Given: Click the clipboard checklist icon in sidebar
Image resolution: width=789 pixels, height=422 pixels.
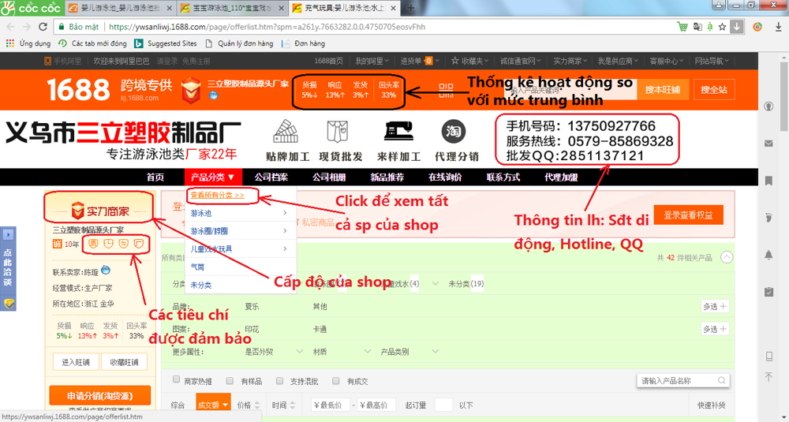Looking at the screenshot, I should click(768, 292).
